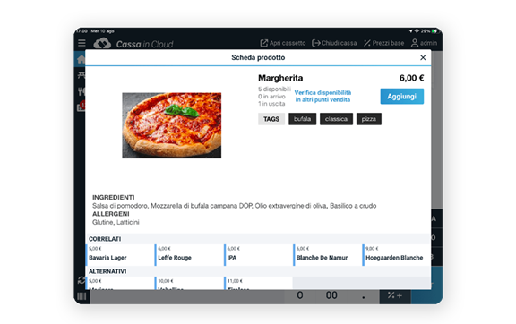Click the Scheda prodotto dialog title
The width and height of the screenshot is (516, 324).
click(258, 57)
